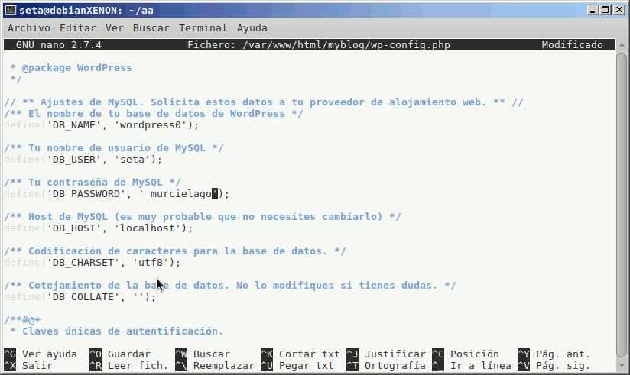The width and height of the screenshot is (630, 375).
Task: Click 'DB_USER' constant text
Action: pyautogui.click(x=74, y=160)
